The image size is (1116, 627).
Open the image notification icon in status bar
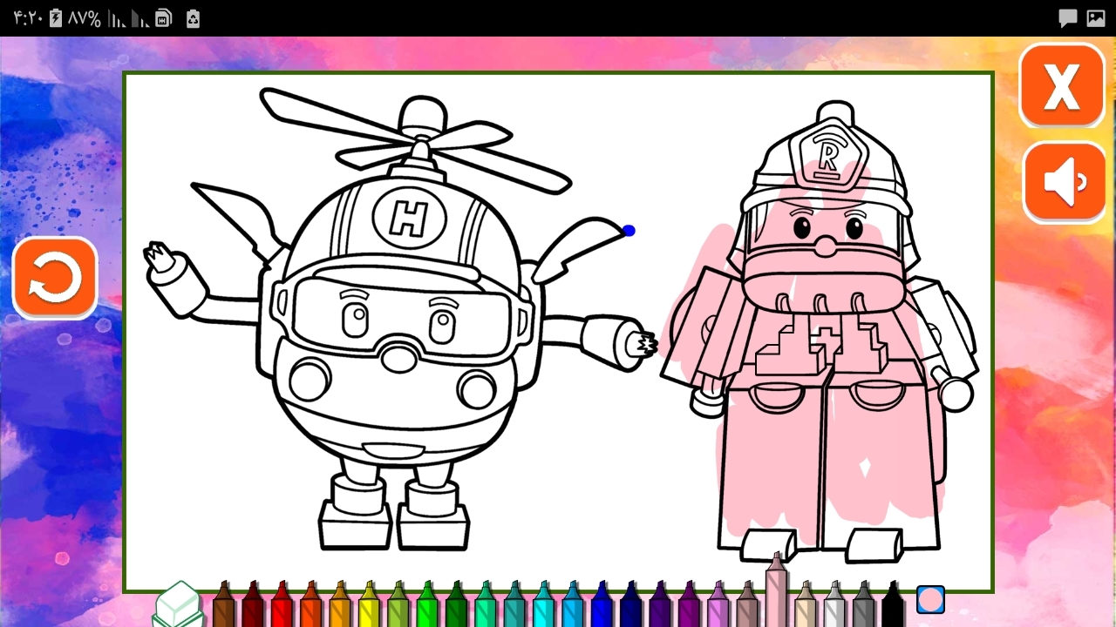tap(1095, 18)
